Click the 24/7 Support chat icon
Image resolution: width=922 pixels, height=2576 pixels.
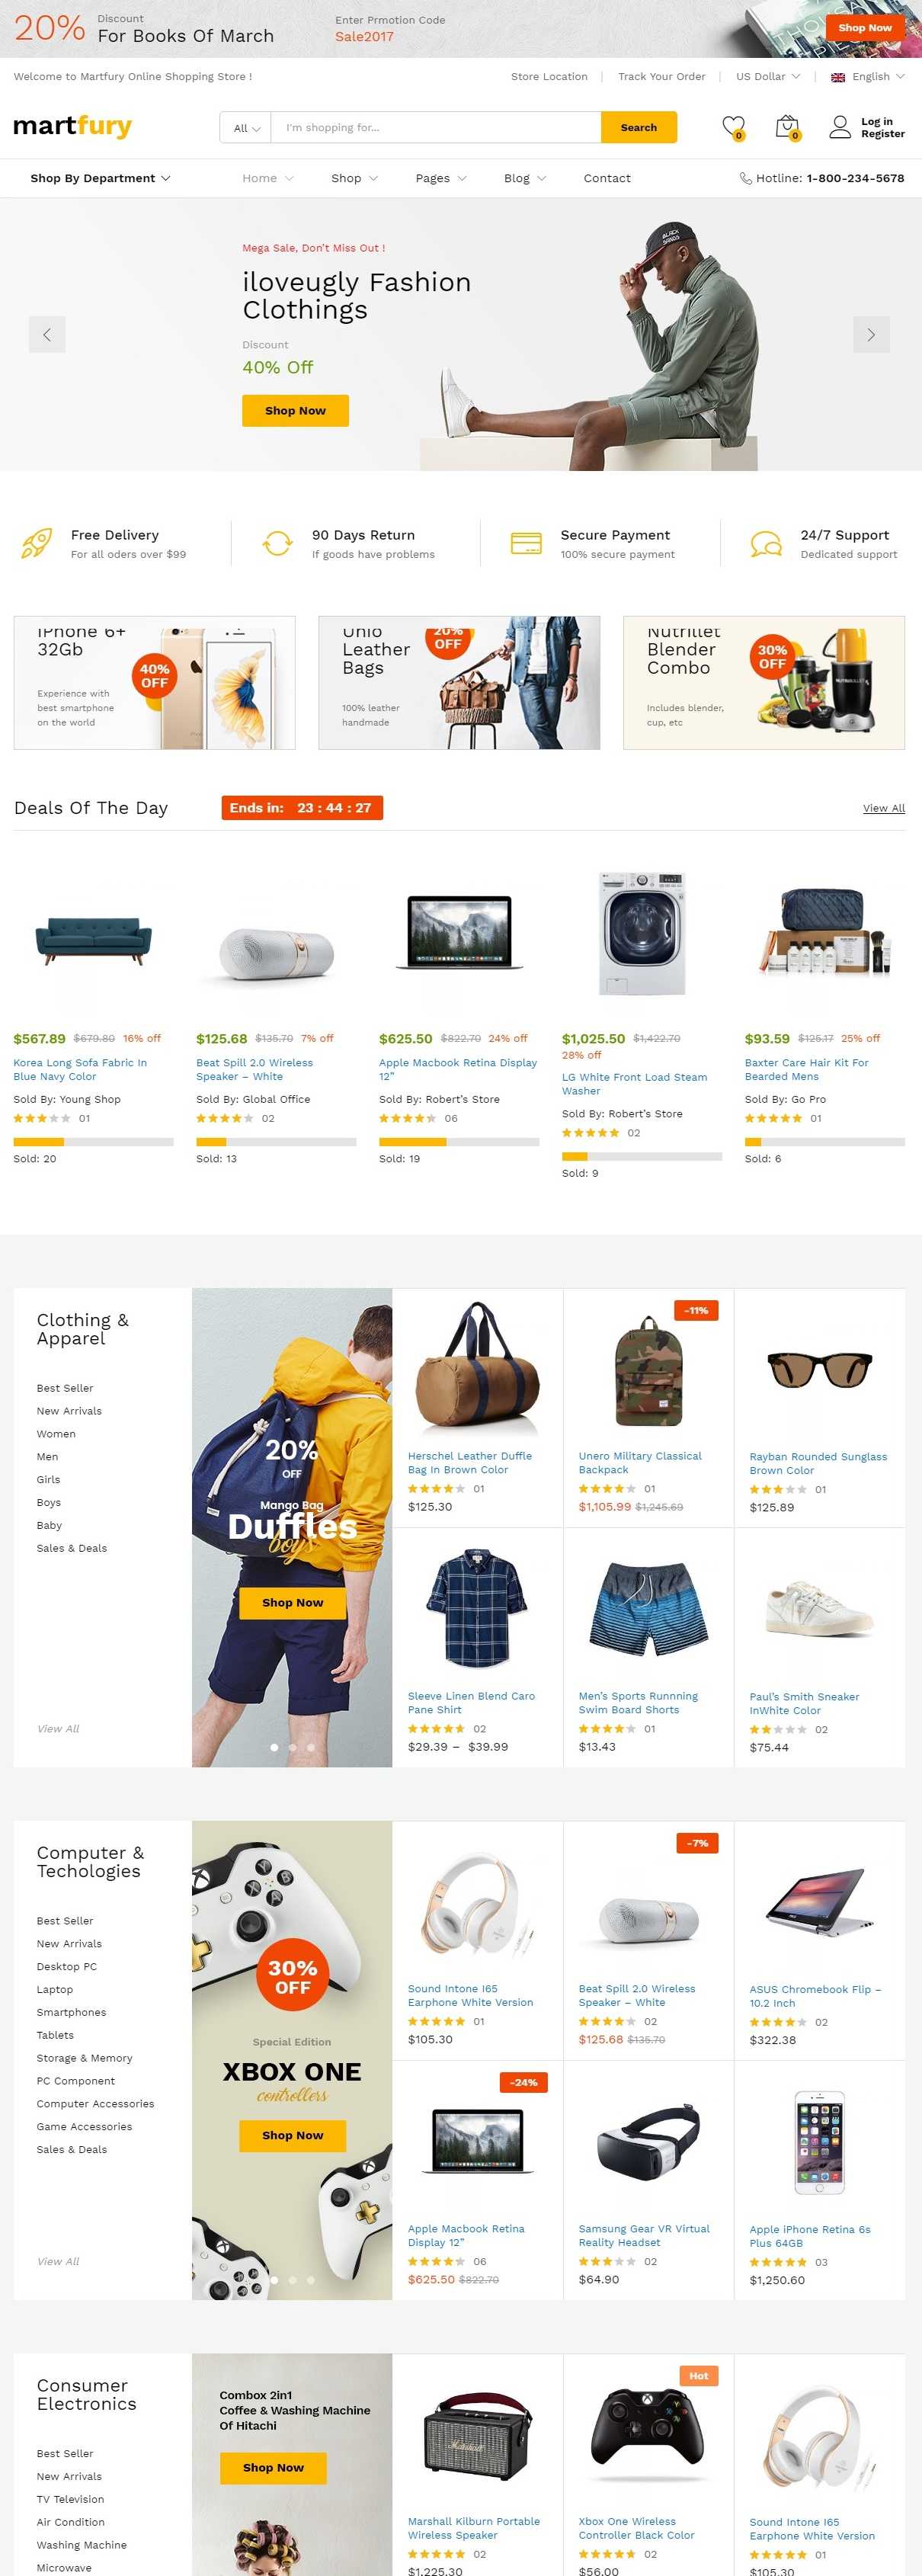pos(766,544)
